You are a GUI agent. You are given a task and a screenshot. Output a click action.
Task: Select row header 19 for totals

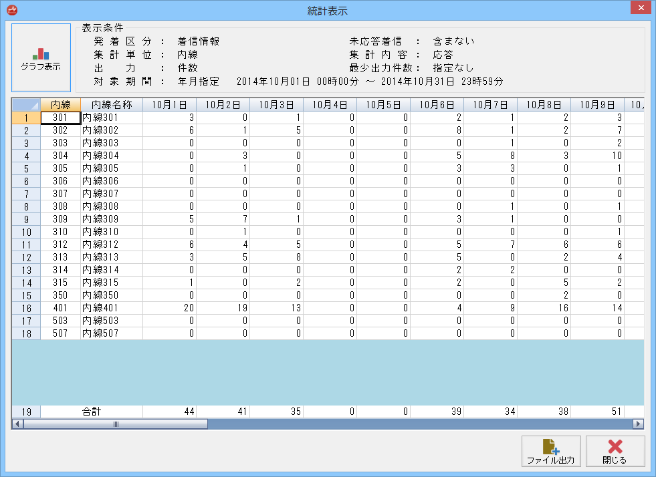(x=26, y=412)
